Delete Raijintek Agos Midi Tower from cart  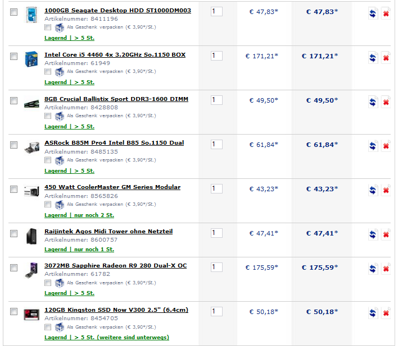(x=386, y=235)
